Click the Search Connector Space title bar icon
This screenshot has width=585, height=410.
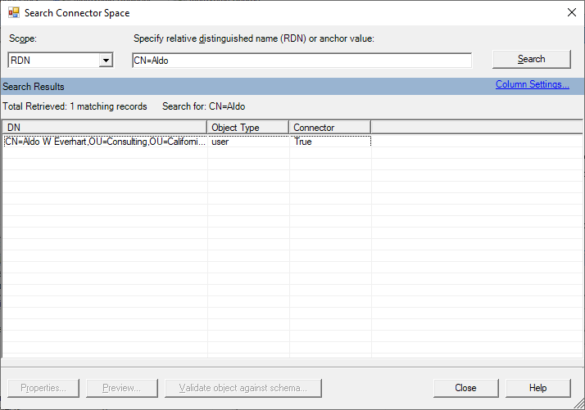pyautogui.click(x=13, y=13)
